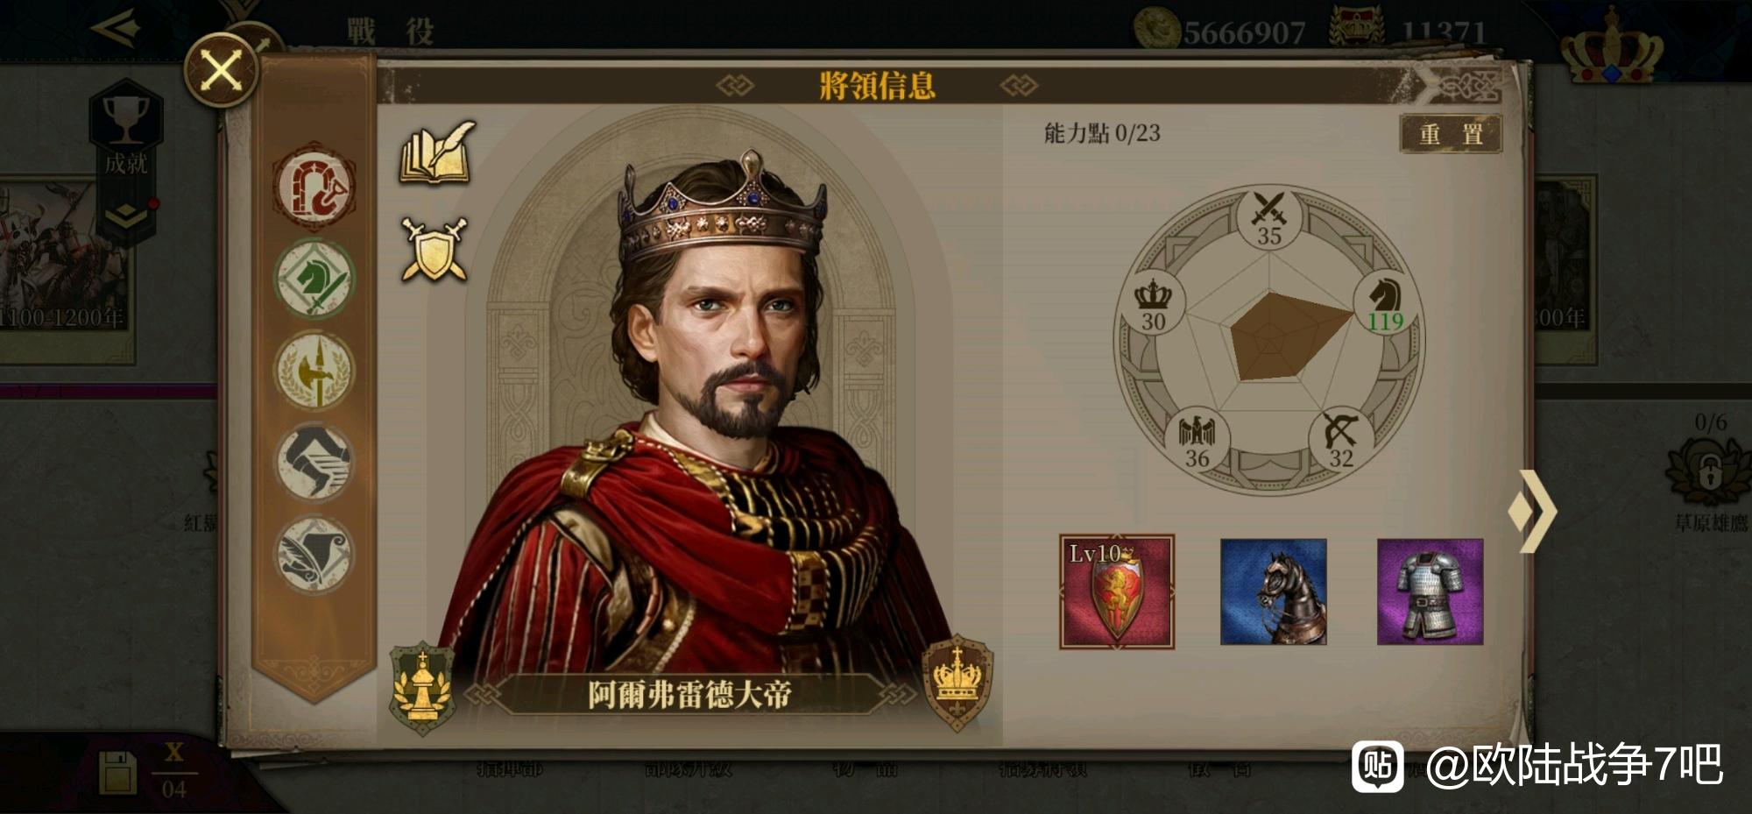Select the green cavalry knight sidebar tab
1752x814 pixels.
[314, 279]
